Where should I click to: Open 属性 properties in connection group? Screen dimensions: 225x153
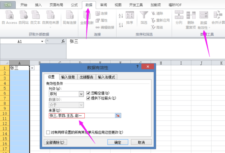point(102,20)
